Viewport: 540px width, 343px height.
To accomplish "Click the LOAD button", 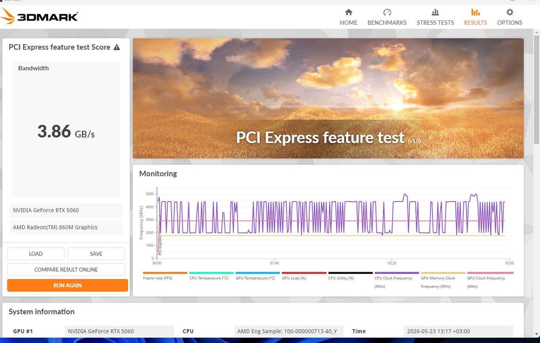I will (36, 254).
